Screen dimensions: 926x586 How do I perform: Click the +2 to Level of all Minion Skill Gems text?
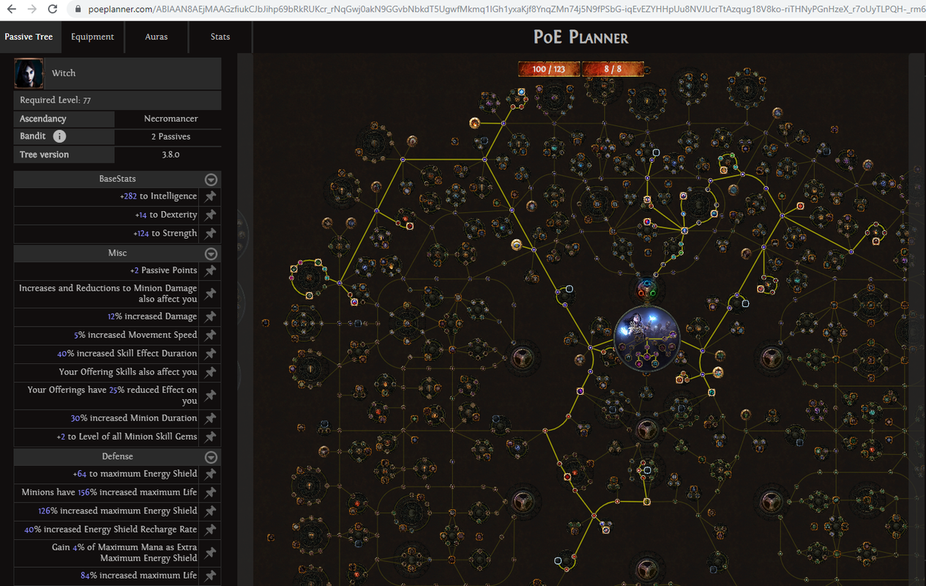[127, 437]
